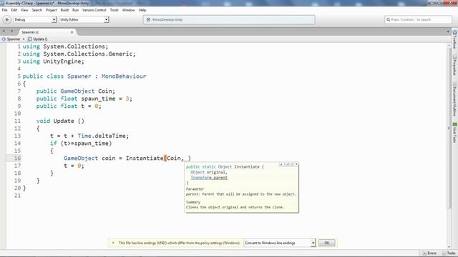
Task: Open 'Convert to Windows line endings' dropdown
Action: pos(280,243)
